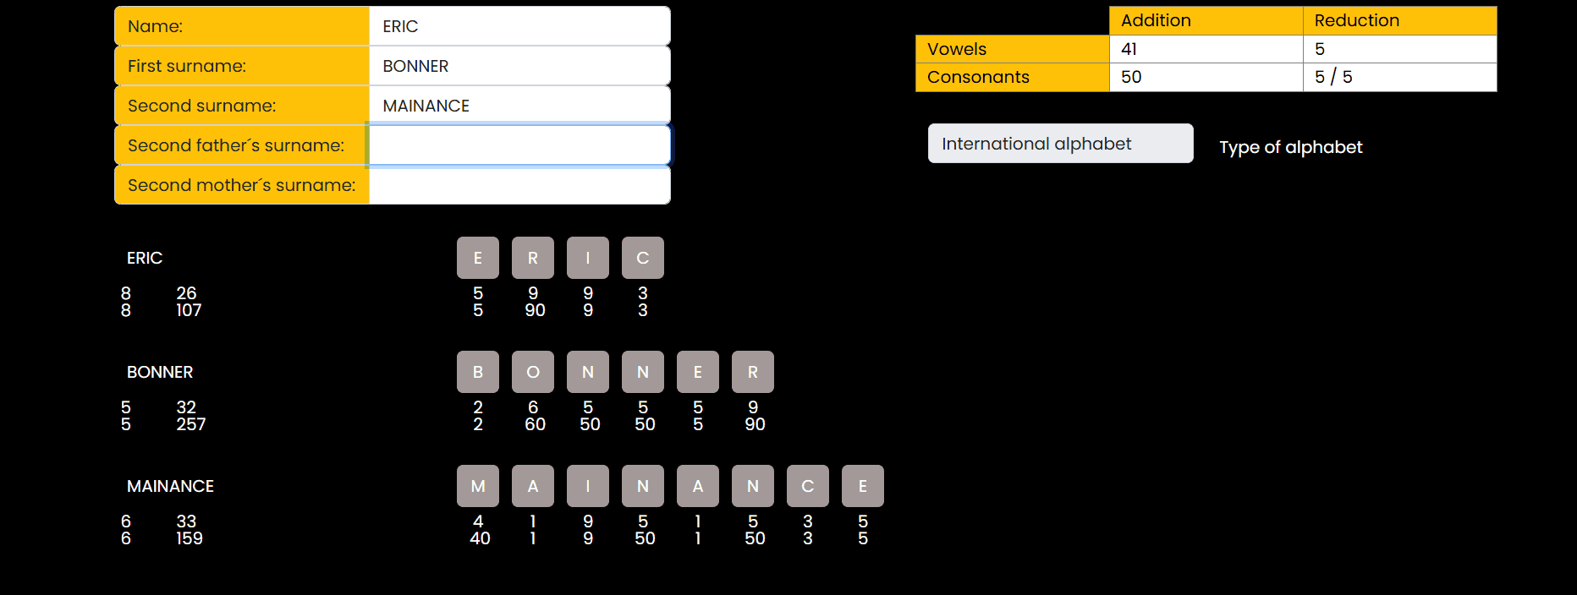Click the Name field containing ERIC
This screenshot has height=595, width=1577.
coord(519,26)
